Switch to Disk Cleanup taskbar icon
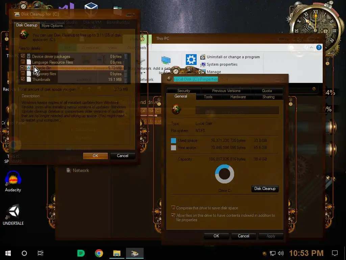 pyautogui.click(x=134, y=253)
